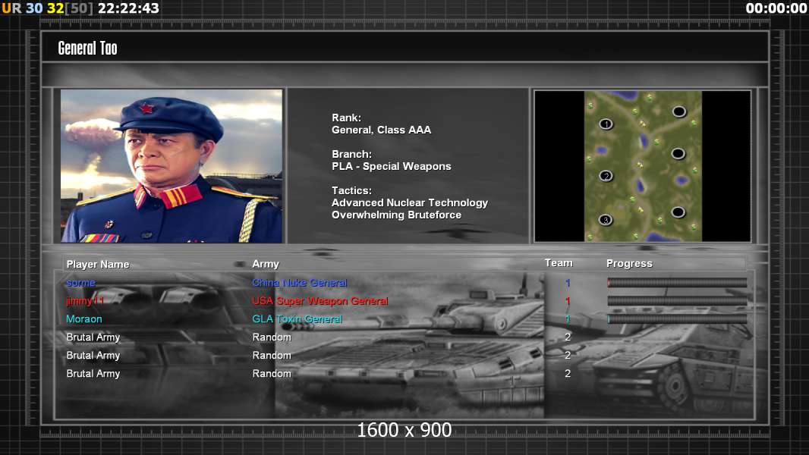Select player name Moraon
The width and height of the screenshot is (809, 455).
(84, 319)
